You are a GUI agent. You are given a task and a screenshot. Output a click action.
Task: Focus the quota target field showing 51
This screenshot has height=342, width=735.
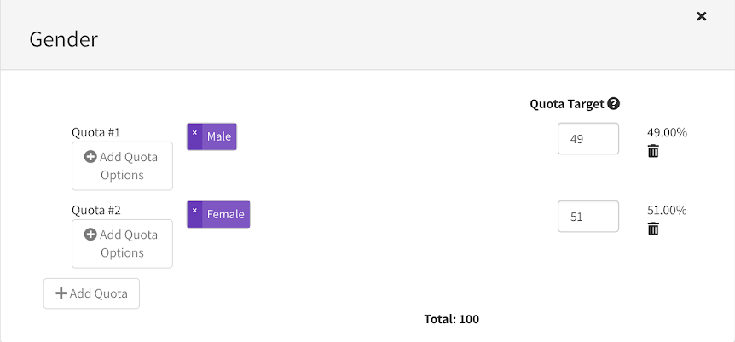tap(587, 217)
